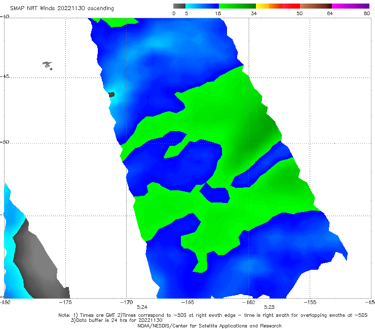The image size is (375, 329).
Task: Click the magenta 64-80 color bar segment
Action: [351, 6]
